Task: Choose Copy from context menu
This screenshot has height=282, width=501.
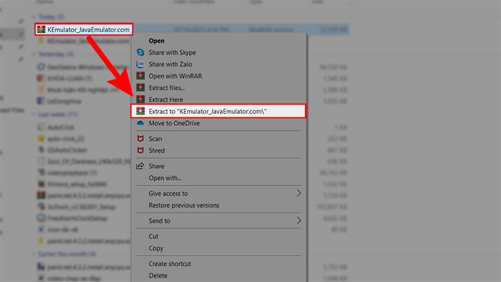Action: click(x=156, y=248)
